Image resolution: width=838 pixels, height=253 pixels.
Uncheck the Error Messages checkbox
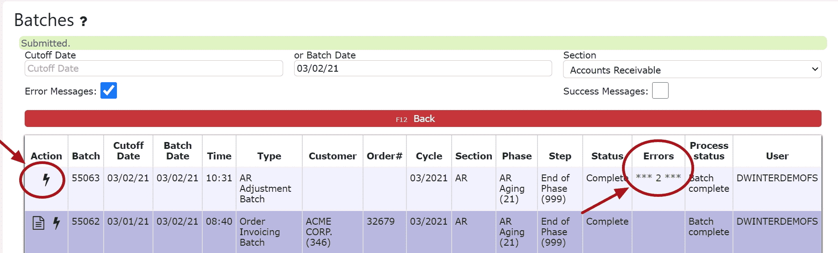tap(109, 90)
